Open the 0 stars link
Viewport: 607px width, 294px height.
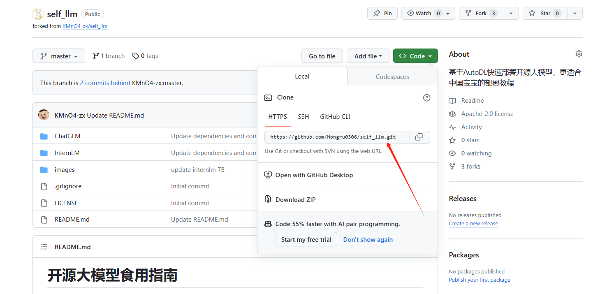(x=470, y=140)
